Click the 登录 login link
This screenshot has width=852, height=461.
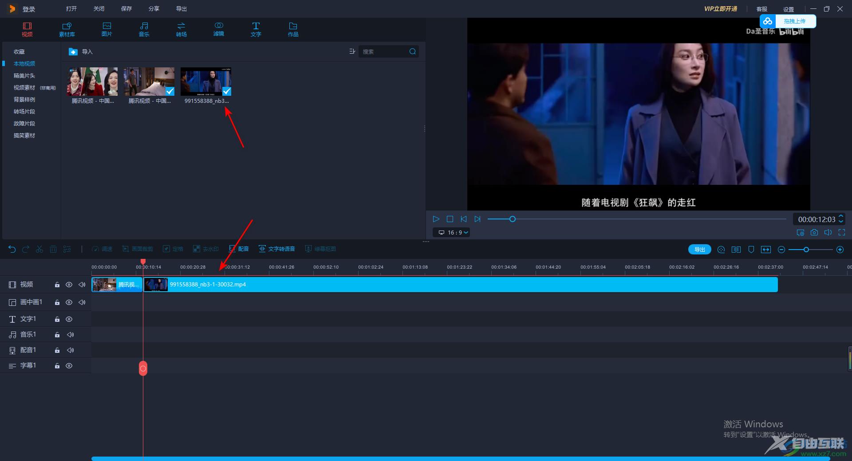29,9
